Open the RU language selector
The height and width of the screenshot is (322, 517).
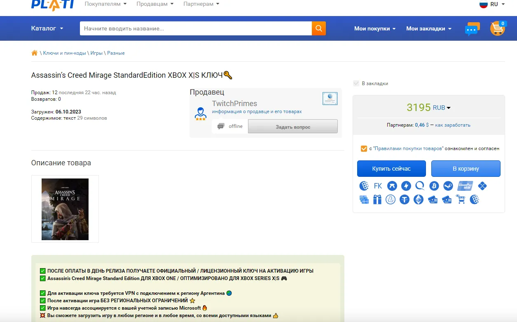click(492, 4)
